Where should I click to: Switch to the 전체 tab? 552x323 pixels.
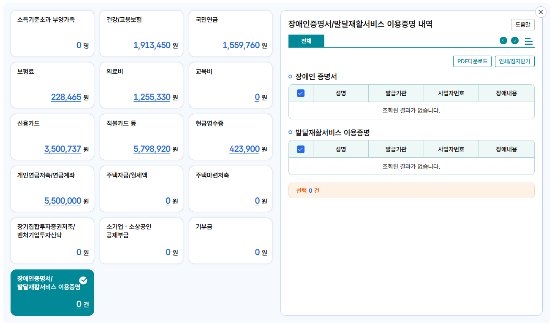306,41
